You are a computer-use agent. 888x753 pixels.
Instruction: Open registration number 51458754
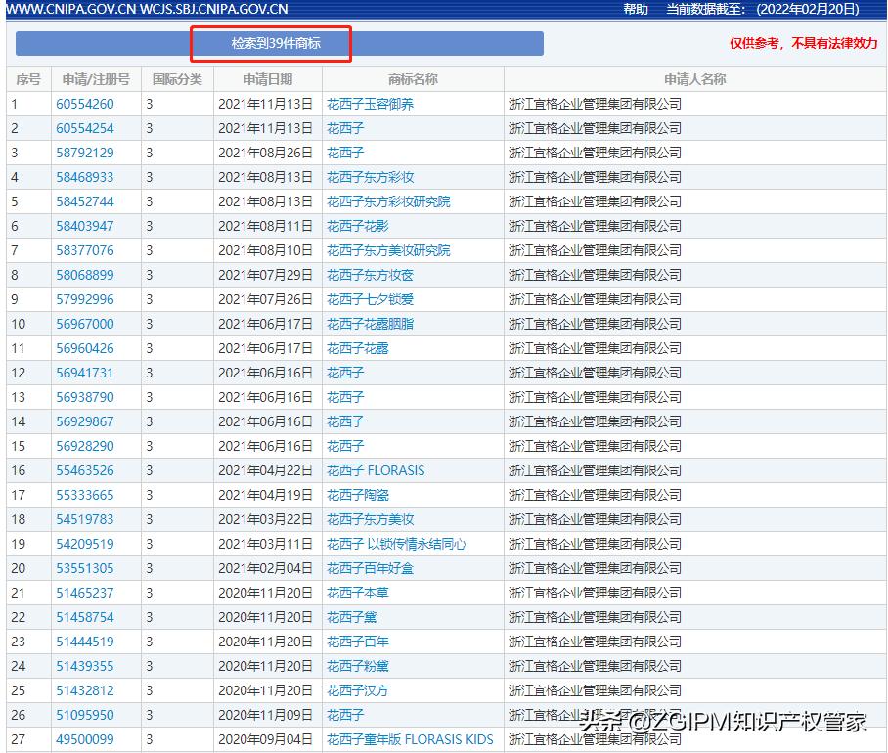point(85,617)
